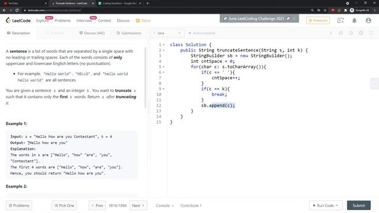Click the Problems list button at the bottom
379x213 pixels.
click(x=19, y=205)
